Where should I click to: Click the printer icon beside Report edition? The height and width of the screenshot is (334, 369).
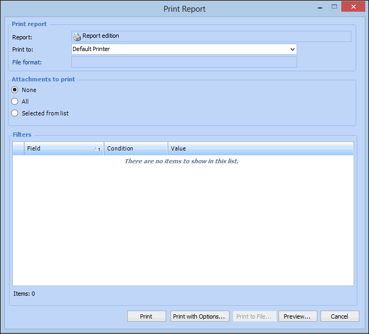click(77, 37)
